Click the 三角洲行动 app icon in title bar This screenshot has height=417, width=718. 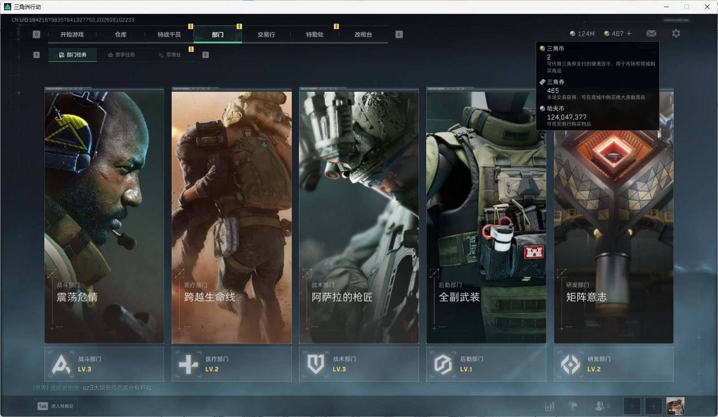[7, 7]
